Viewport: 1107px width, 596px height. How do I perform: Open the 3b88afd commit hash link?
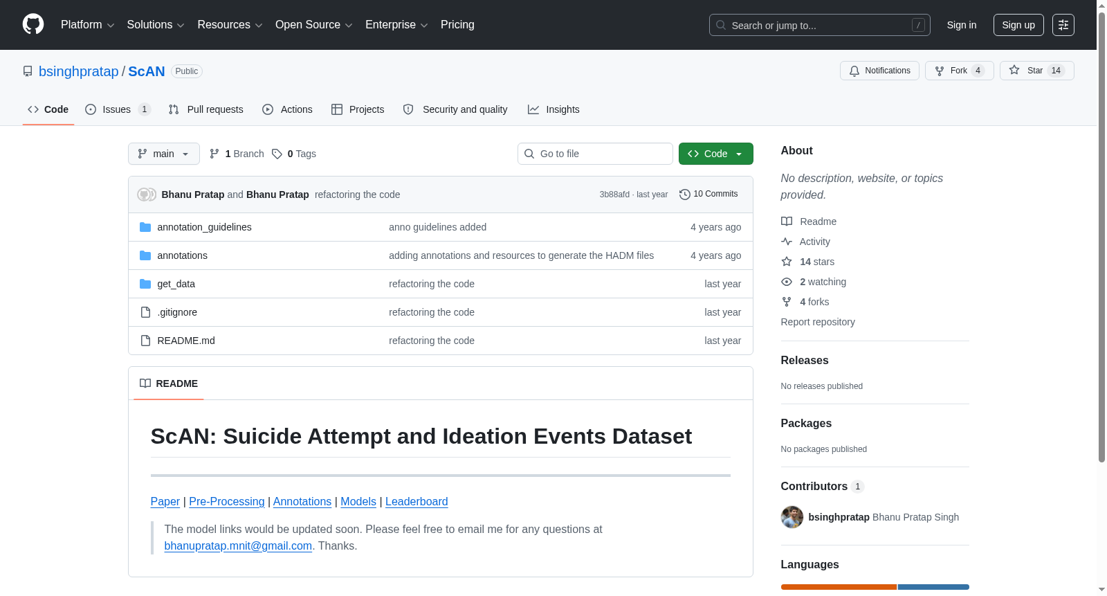click(614, 195)
